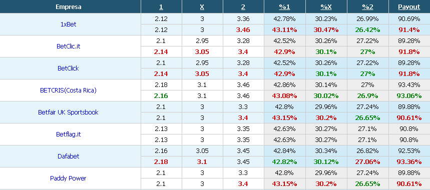Click the Empresa column header
Screen dimensions: 430x190
click(x=68, y=7)
